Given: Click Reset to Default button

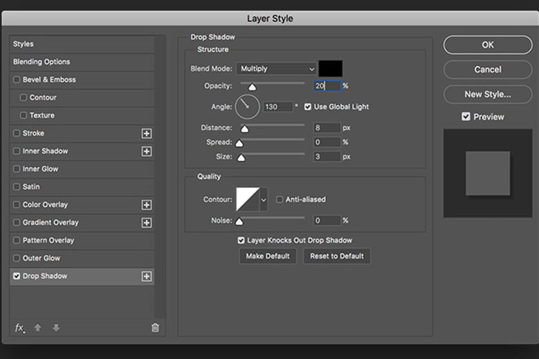Looking at the screenshot, I should pos(337,256).
